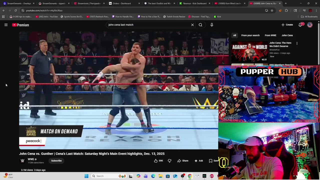Image resolution: width=320 pixels, height=180 pixels.
Task: Select the All filter chip
Action: [234, 35]
